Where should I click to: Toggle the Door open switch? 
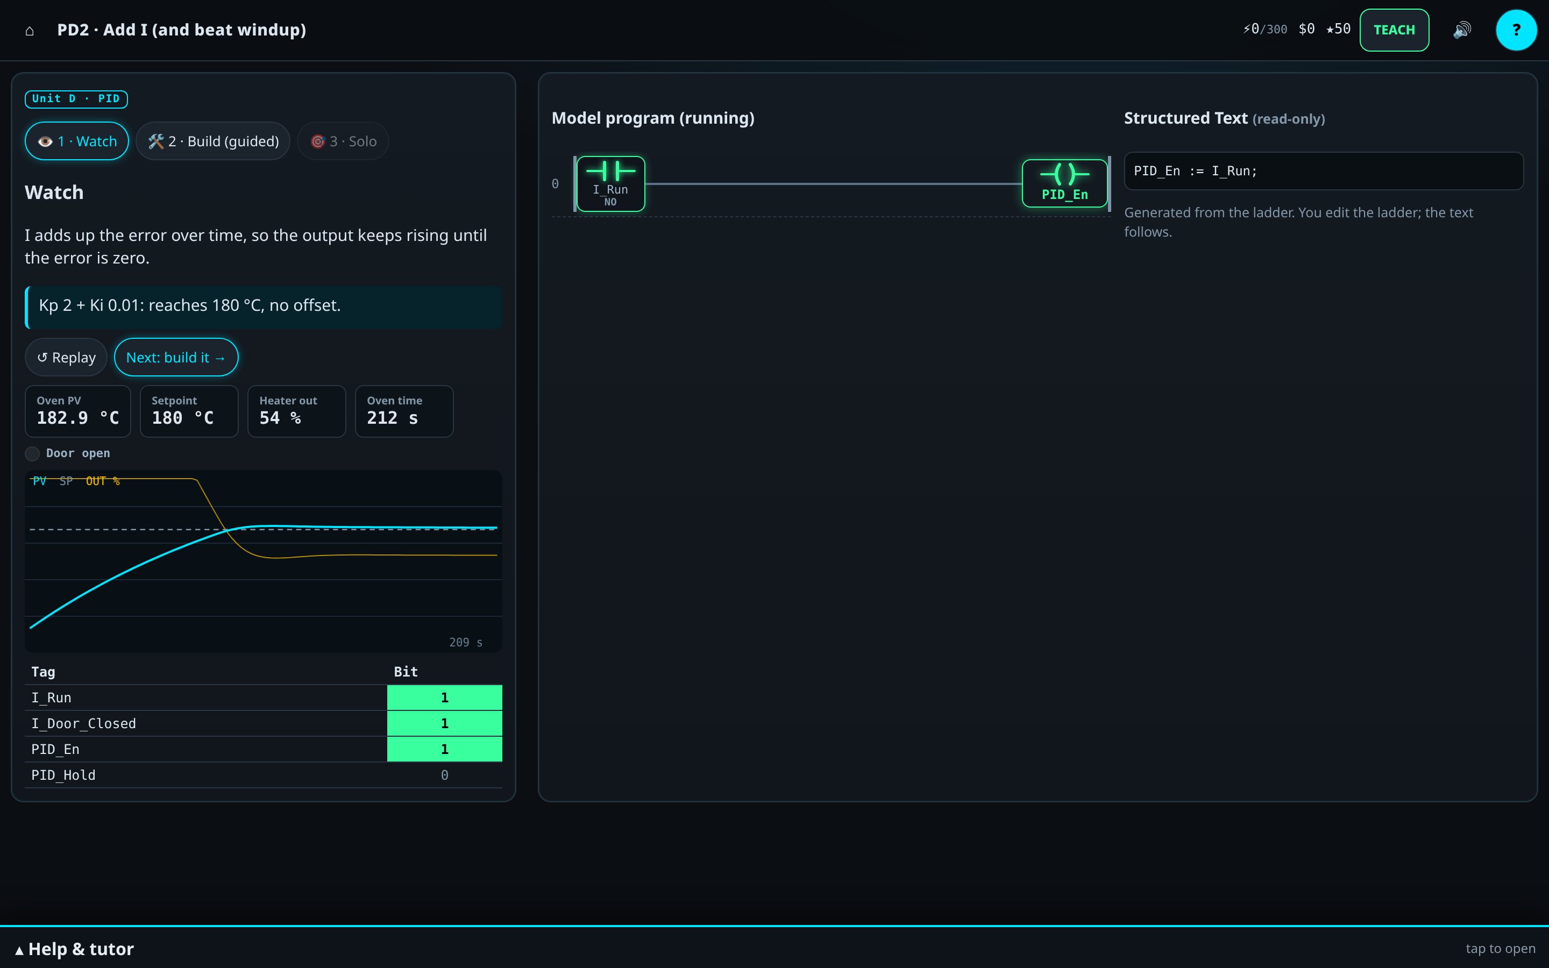click(33, 453)
